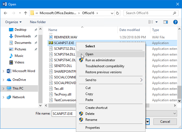The width and height of the screenshot is (182, 132).
Task: Choose Open in context menu
Action: (111, 54)
